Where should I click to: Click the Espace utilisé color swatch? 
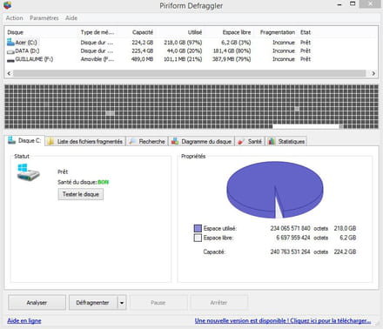198,228
